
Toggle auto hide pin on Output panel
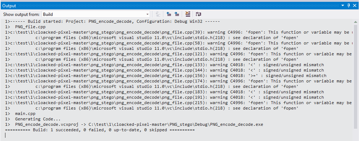[x=349, y=5]
